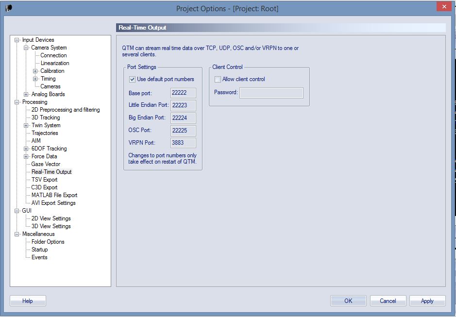
Task: Enable Allow client control checkbox
Action: tap(218, 79)
